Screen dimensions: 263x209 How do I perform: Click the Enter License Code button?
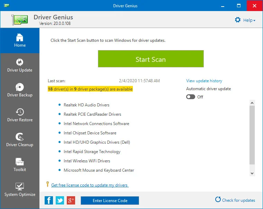[x=110, y=200]
